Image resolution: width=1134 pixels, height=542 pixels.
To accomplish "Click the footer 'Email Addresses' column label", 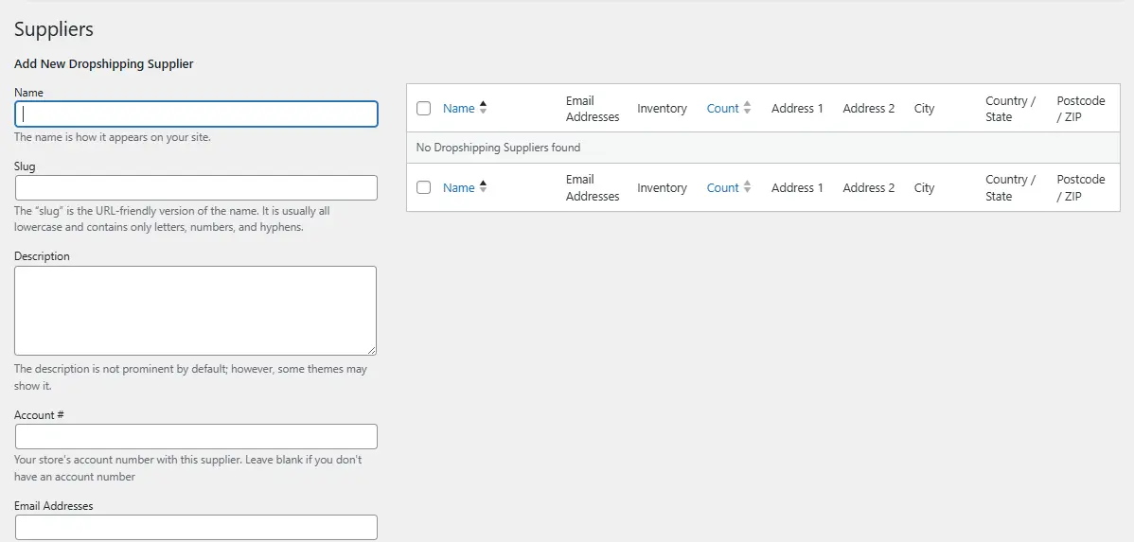I will coord(593,187).
